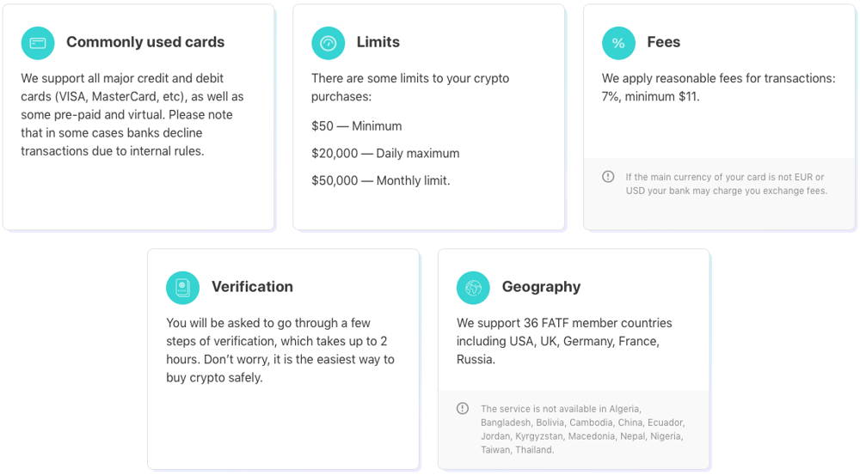Click the Fees percent icon
Image resolution: width=860 pixels, height=475 pixels.
618,43
